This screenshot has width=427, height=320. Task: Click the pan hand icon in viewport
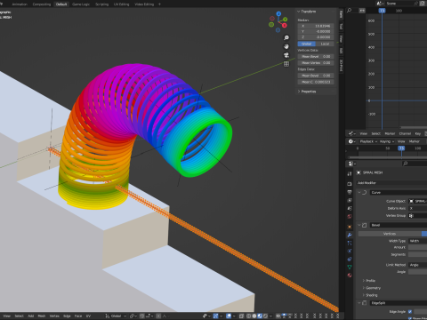coord(286,46)
